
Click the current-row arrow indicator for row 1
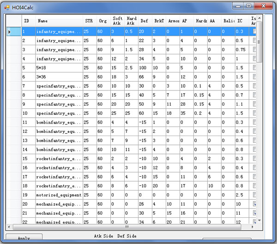coord(10,31)
